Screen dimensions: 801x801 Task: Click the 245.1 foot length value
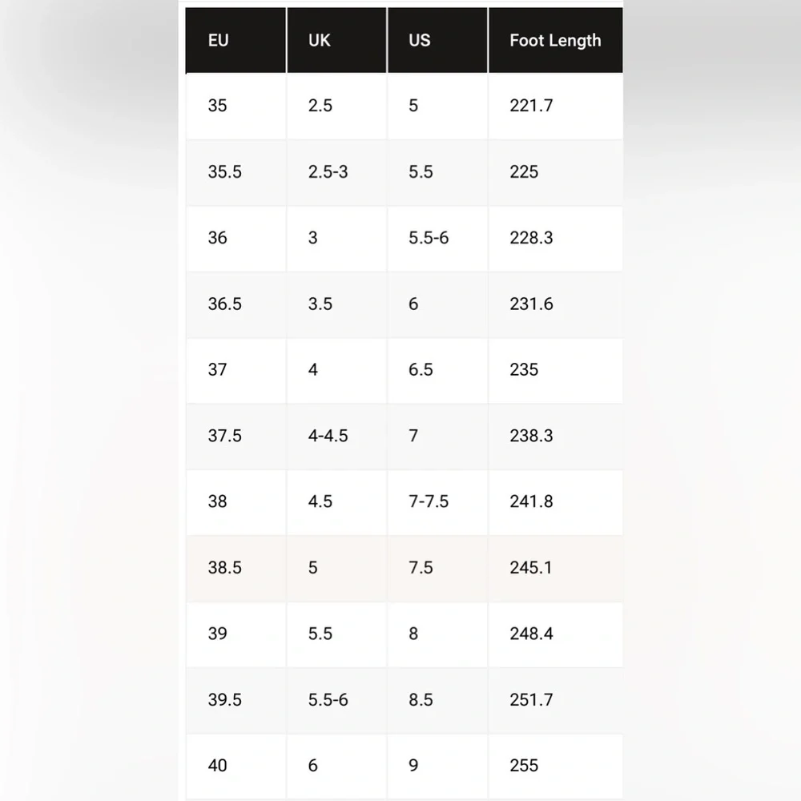[x=531, y=568]
